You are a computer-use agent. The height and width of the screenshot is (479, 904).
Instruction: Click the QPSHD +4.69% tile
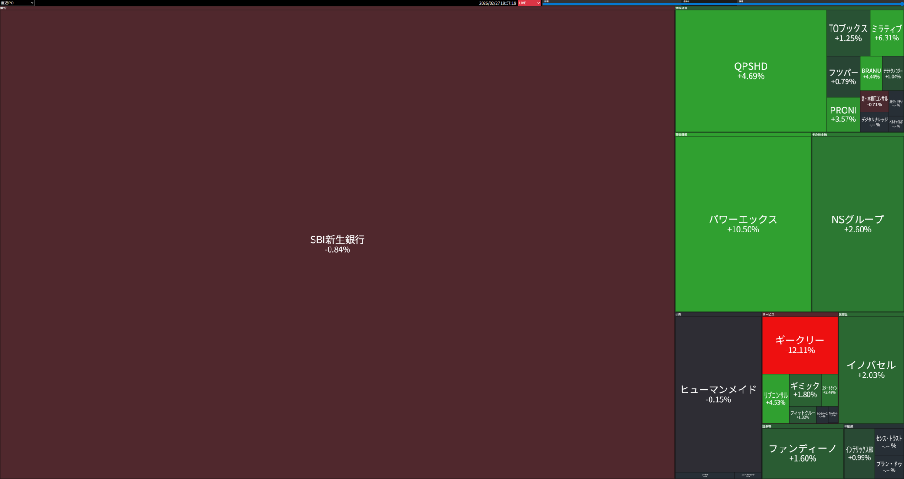(751, 71)
